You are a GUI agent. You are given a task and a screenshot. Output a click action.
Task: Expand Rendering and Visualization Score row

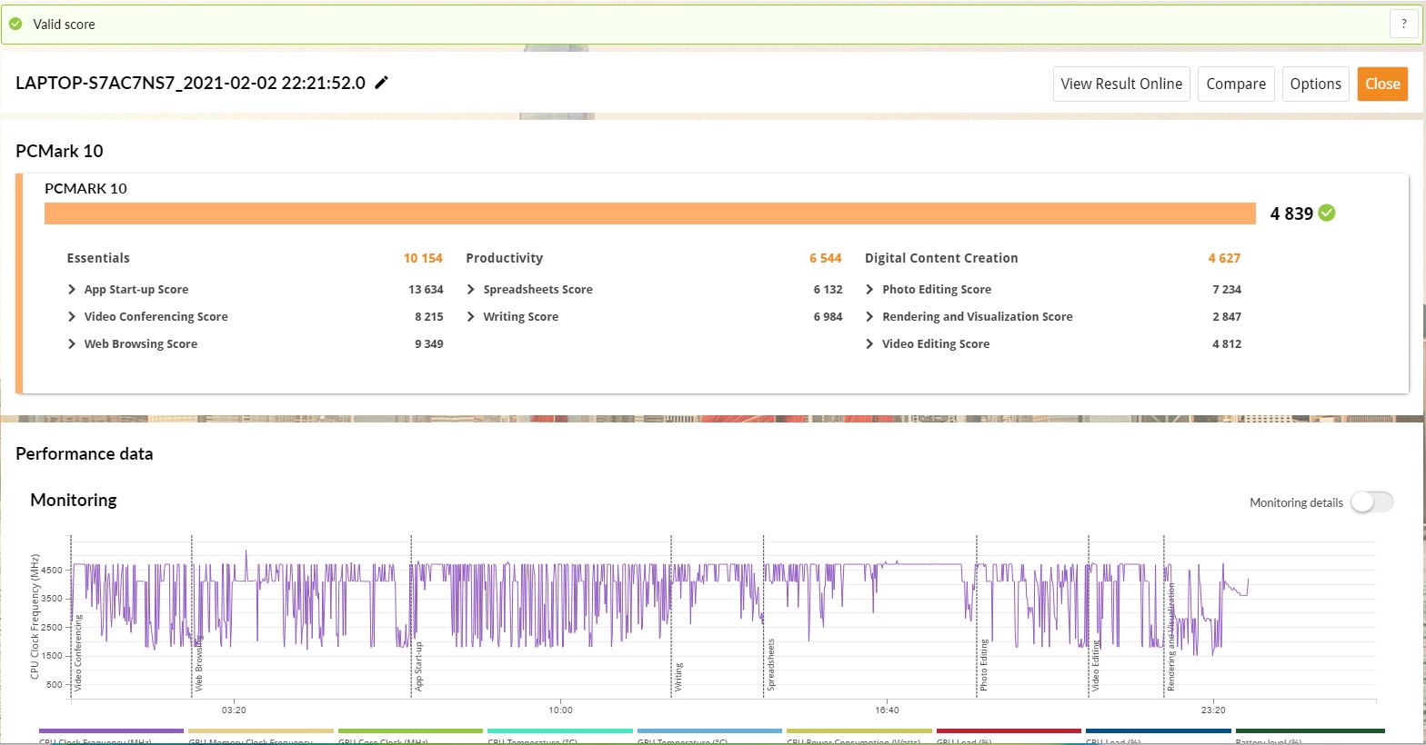coord(870,317)
